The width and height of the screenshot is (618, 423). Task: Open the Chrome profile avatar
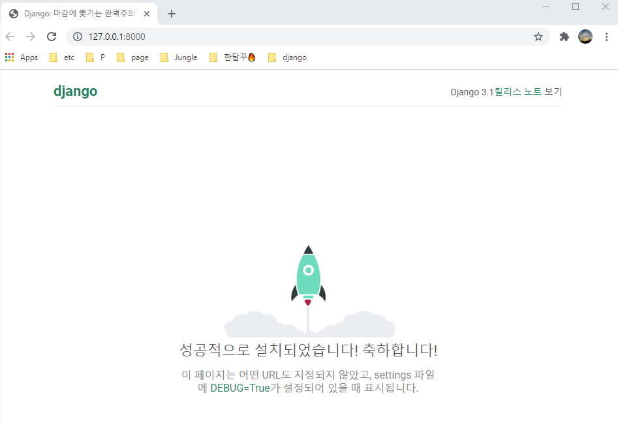585,37
